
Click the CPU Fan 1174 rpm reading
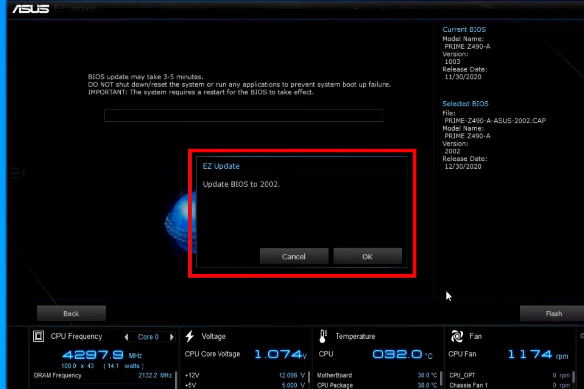[538, 355]
